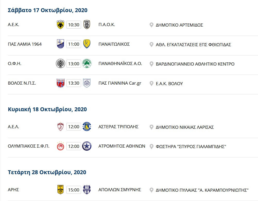Click the P.A.O.K. club logo
258x201 pixels.
[87, 25]
